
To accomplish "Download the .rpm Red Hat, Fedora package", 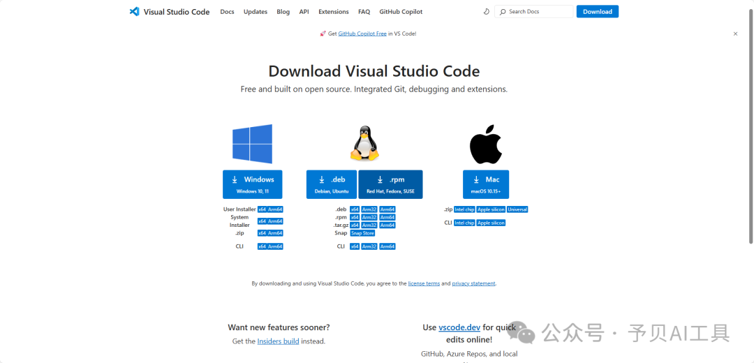I will [x=390, y=184].
